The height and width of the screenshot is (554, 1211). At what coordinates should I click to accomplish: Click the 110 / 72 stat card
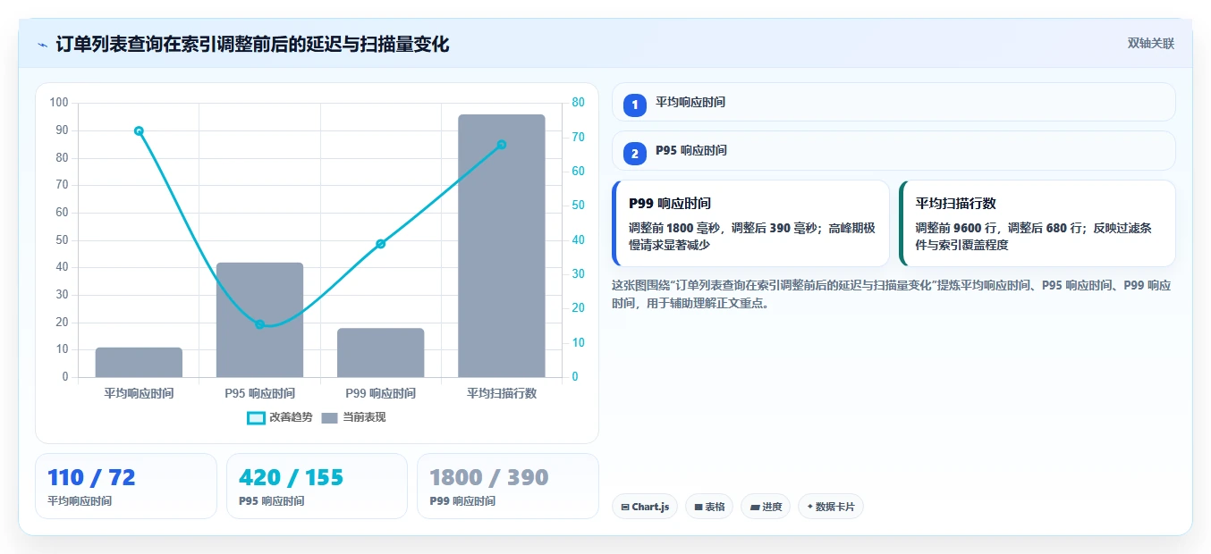coord(126,486)
